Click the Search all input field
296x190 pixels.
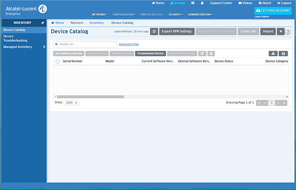click(85, 44)
